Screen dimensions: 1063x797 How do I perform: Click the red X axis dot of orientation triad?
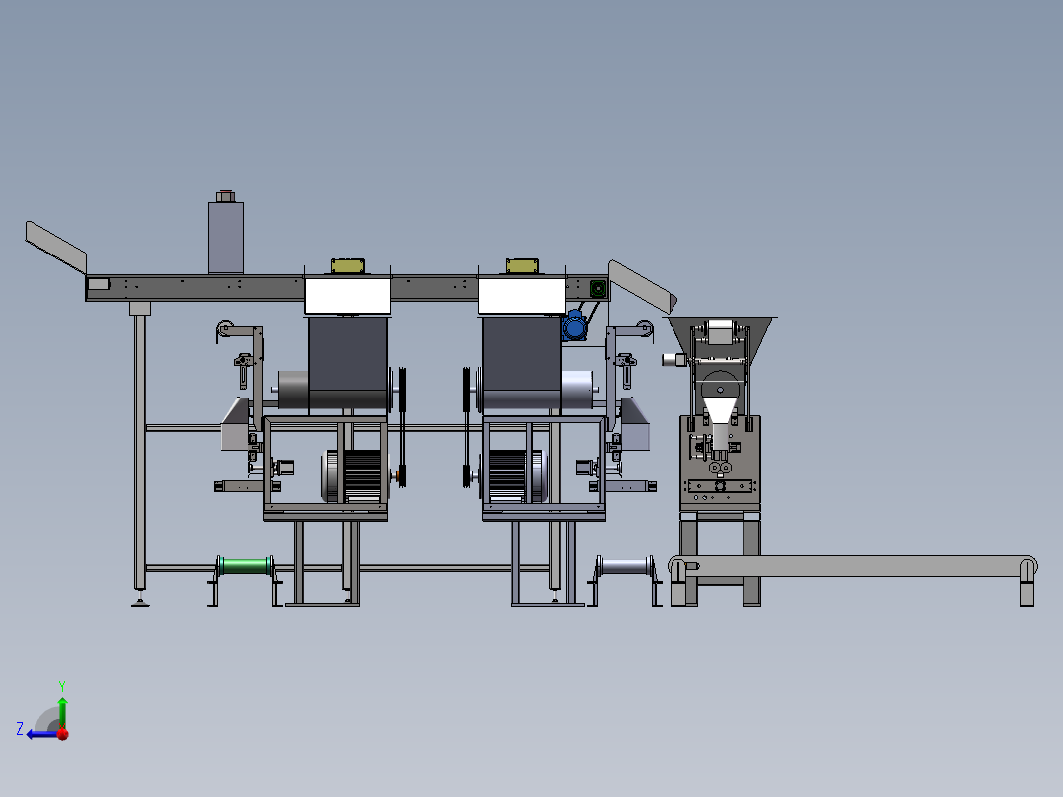(63, 734)
